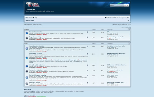
Task: Click the Conventions and other events status icon
Action: pyautogui.click(x=27, y=71)
